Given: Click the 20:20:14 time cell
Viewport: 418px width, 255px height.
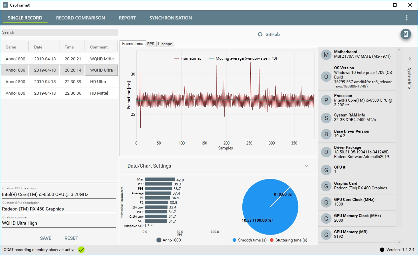Looking at the screenshot, I should tap(72, 70).
